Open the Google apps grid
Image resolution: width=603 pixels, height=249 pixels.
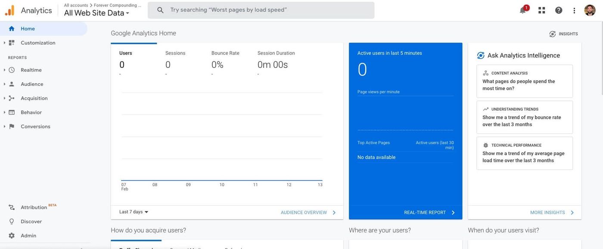pyautogui.click(x=542, y=10)
